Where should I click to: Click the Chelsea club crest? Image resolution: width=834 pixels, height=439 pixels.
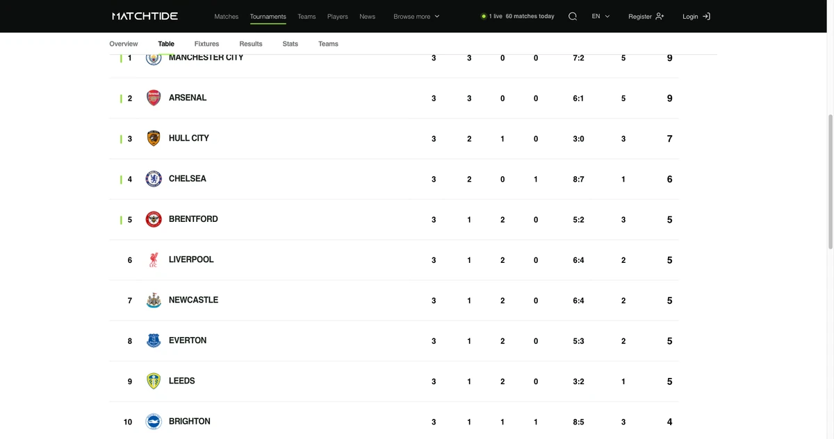(154, 179)
